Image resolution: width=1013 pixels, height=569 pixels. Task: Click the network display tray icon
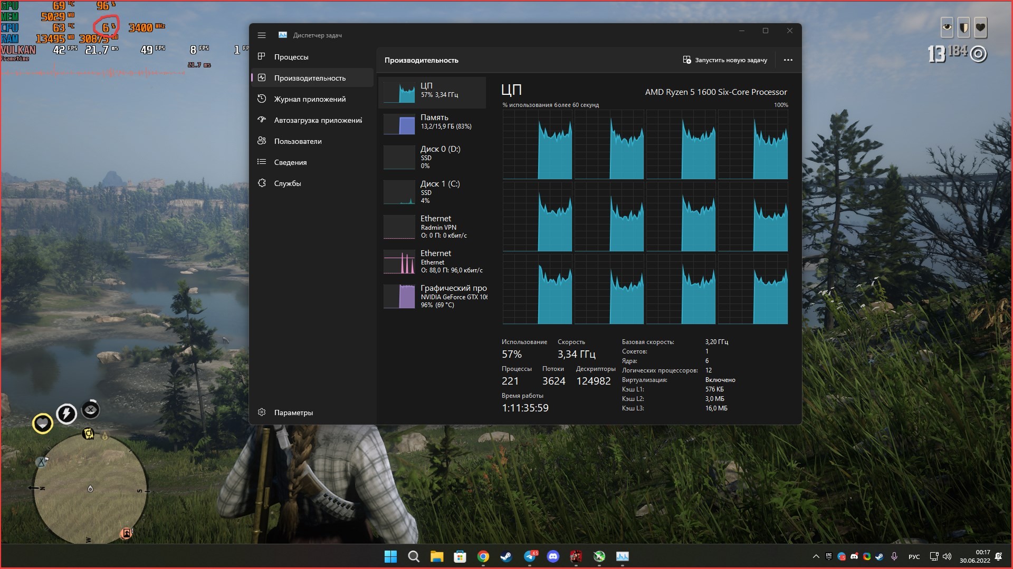click(x=934, y=556)
